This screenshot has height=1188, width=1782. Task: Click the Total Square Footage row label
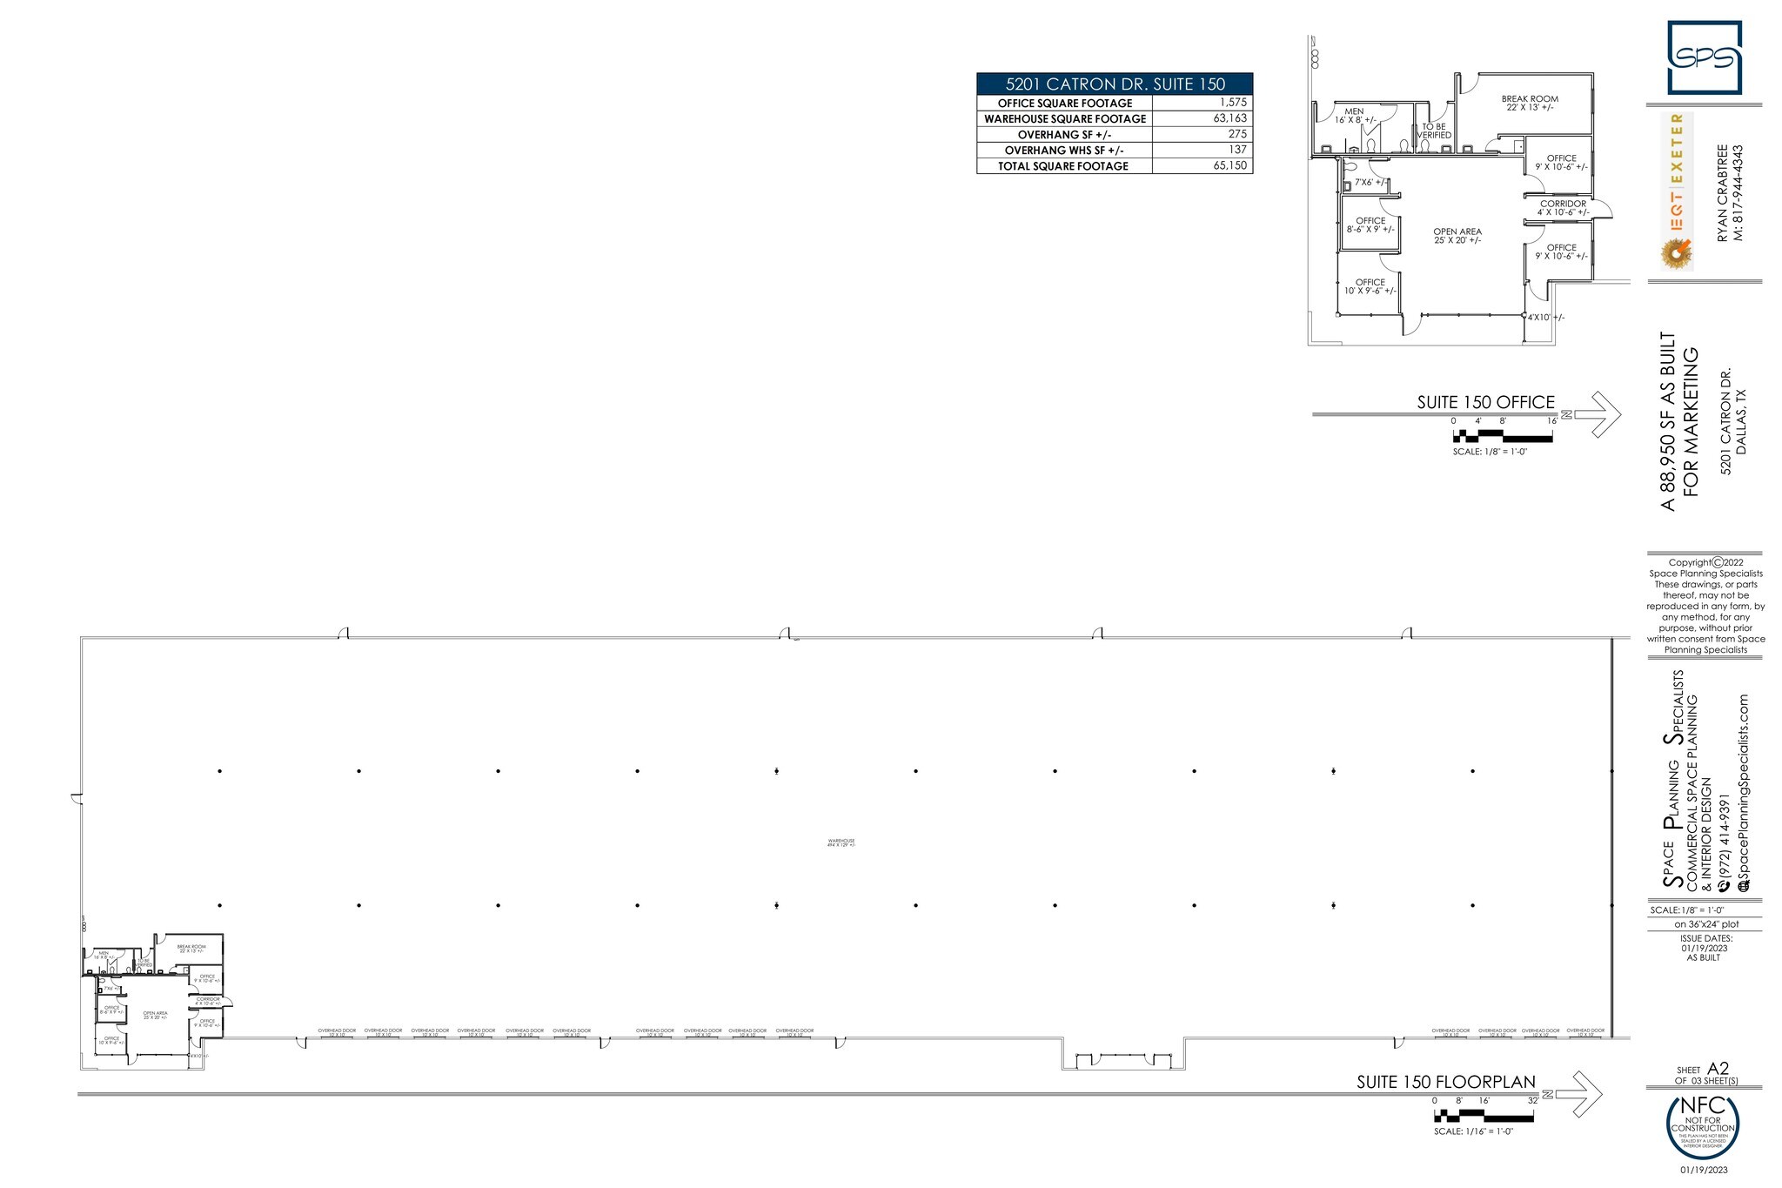pyautogui.click(x=1062, y=165)
